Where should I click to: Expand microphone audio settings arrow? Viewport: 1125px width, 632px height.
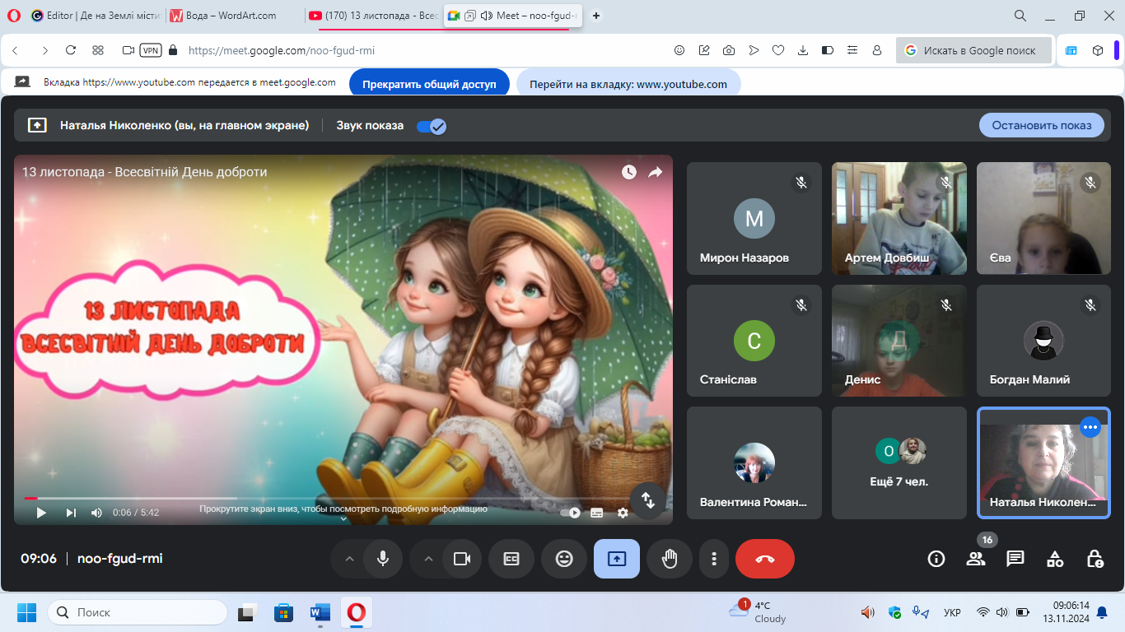click(349, 559)
